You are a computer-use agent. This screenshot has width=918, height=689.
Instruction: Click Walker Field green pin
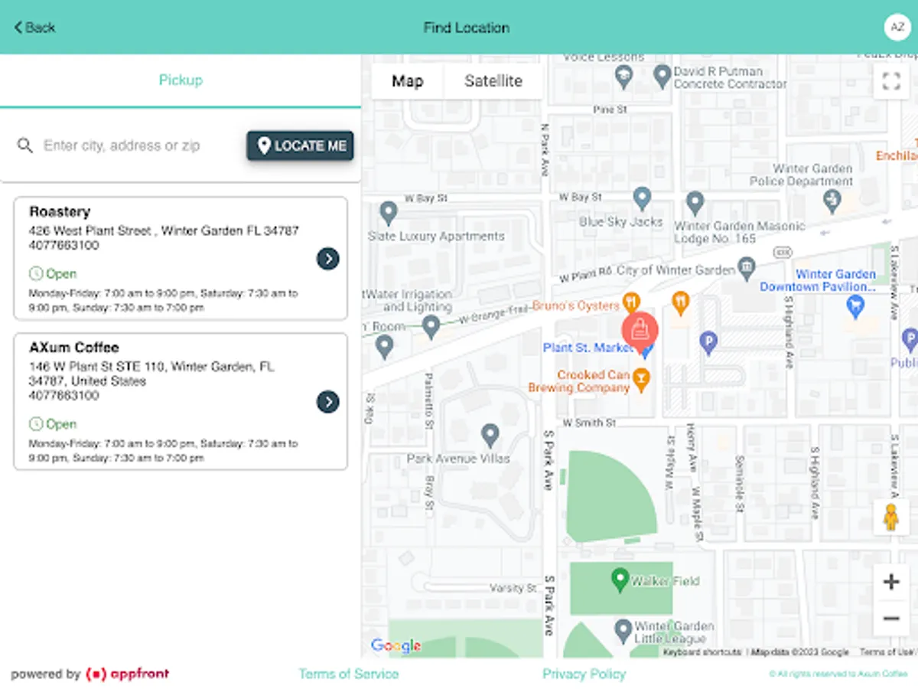pyautogui.click(x=620, y=580)
